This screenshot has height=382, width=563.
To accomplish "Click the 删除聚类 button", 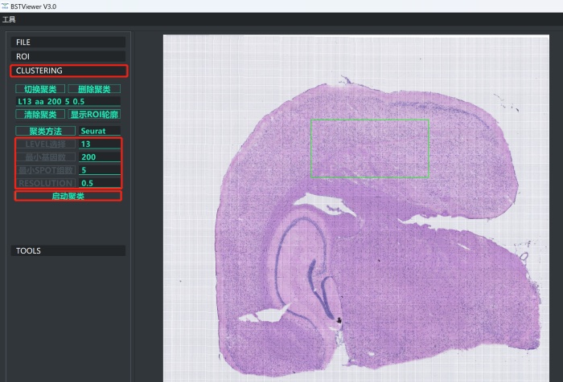I will 94,89.
